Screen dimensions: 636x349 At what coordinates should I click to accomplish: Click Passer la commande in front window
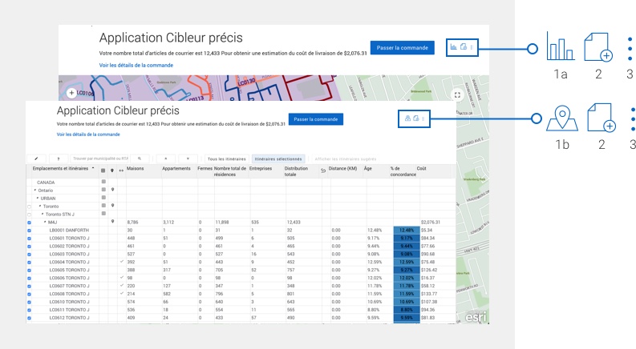click(316, 119)
